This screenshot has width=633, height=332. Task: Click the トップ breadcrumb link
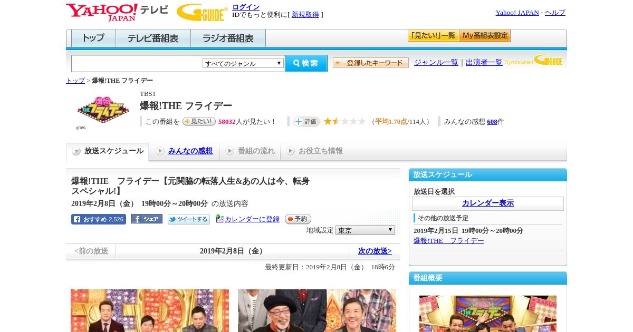pos(75,81)
